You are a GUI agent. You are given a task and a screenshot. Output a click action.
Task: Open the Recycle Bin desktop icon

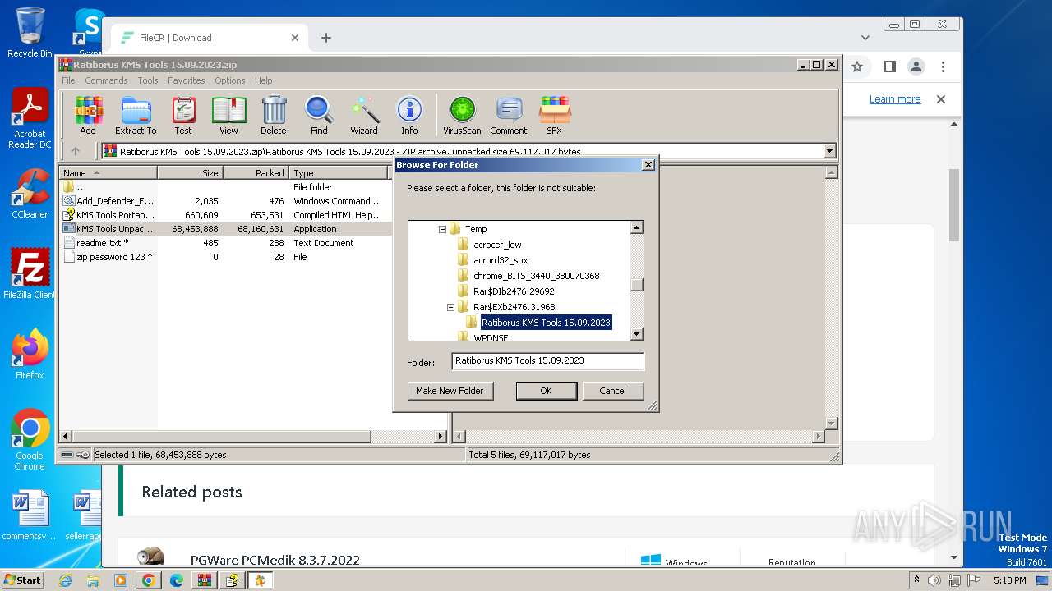30,33
